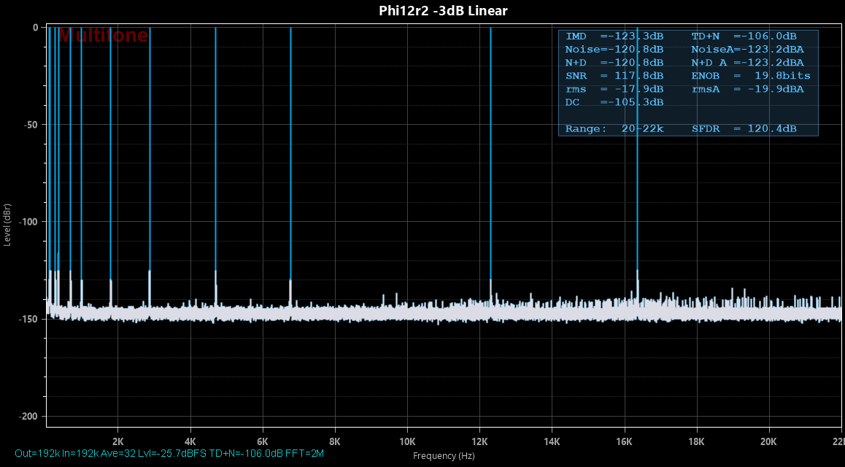Click the ENOB = 19.8bits value
The height and width of the screenshot is (467, 845).
pos(751,76)
